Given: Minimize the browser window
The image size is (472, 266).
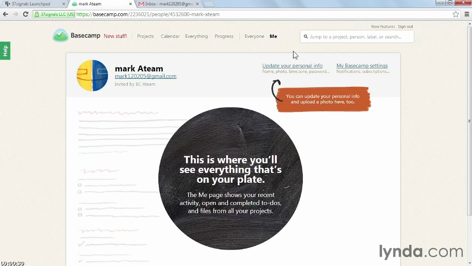Looking at the screenshot, I should 441,3.
